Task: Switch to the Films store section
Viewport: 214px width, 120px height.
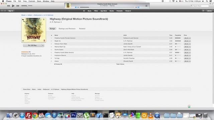Action: click(x=96, y=11)
